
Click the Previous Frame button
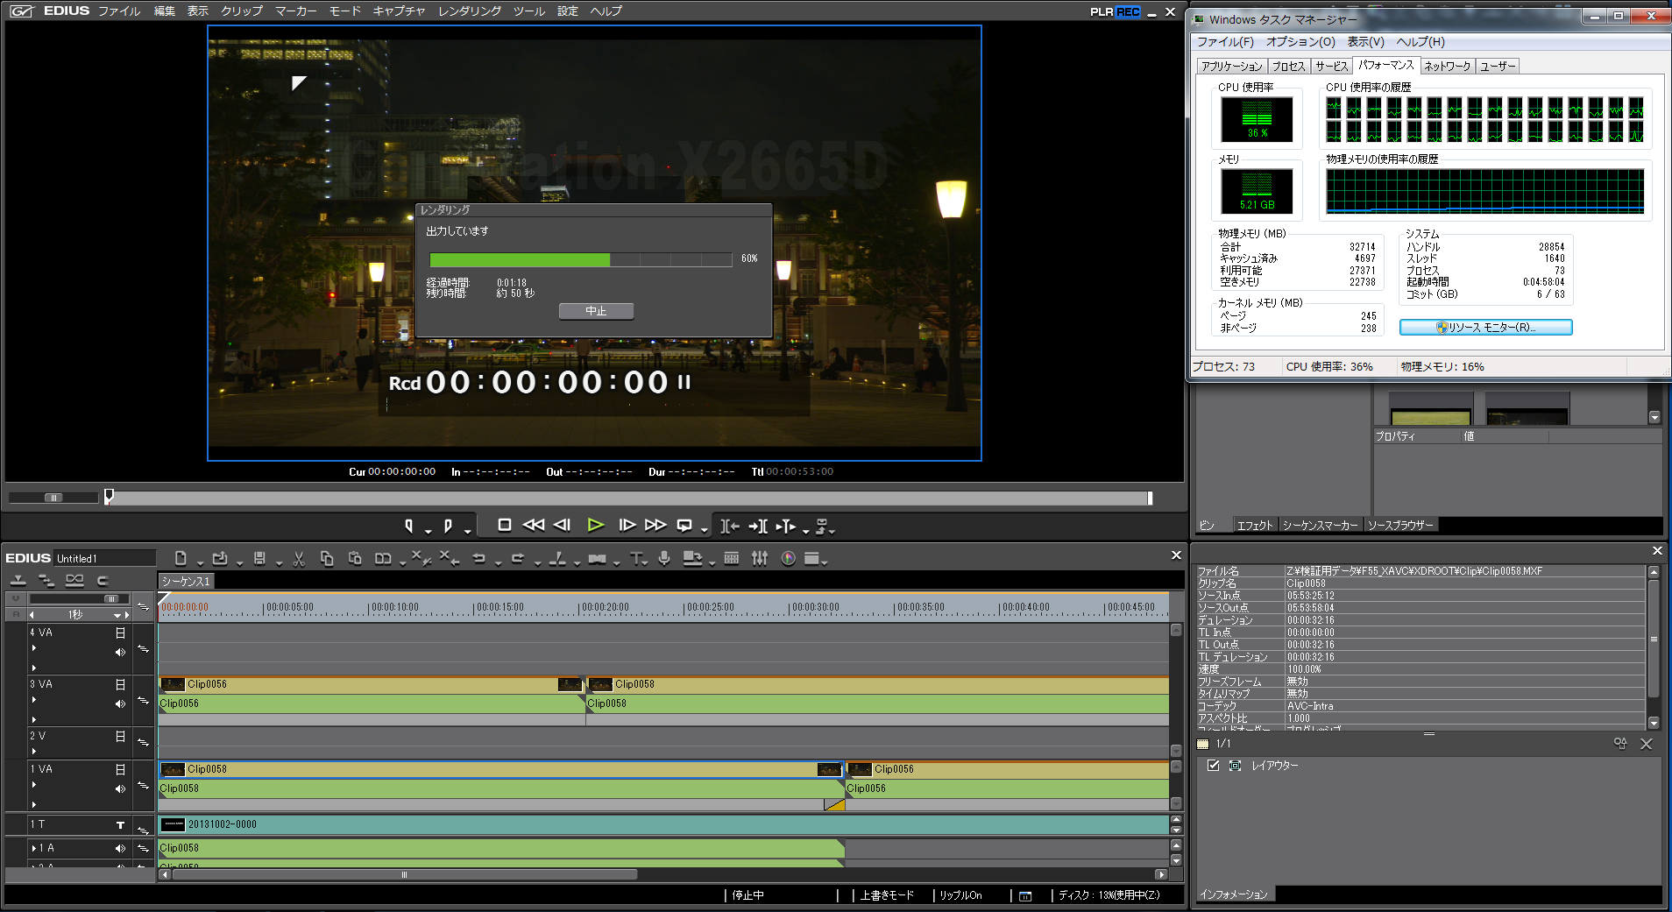pyautogui.click(x=563, y=525)
